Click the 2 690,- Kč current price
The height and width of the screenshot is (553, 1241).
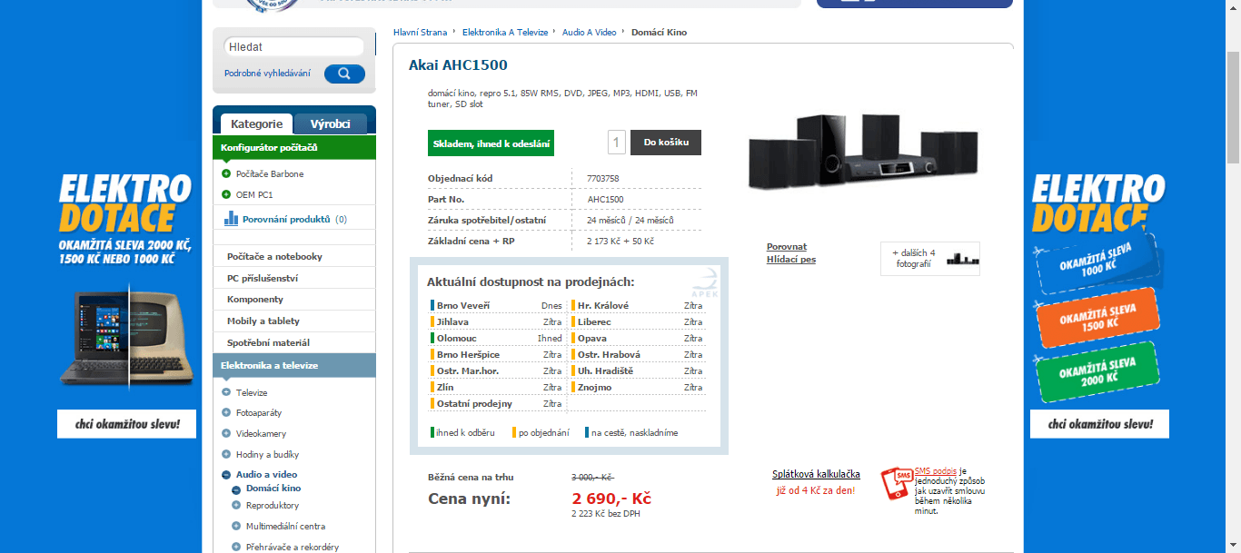(611, 499)
